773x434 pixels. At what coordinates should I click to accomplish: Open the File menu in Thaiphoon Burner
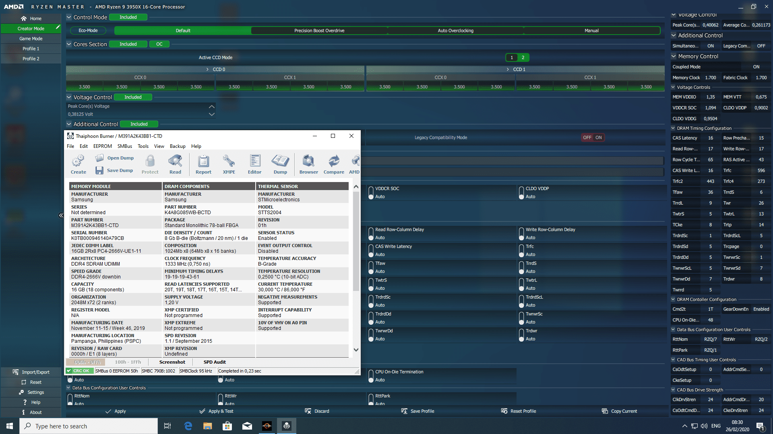70,146
